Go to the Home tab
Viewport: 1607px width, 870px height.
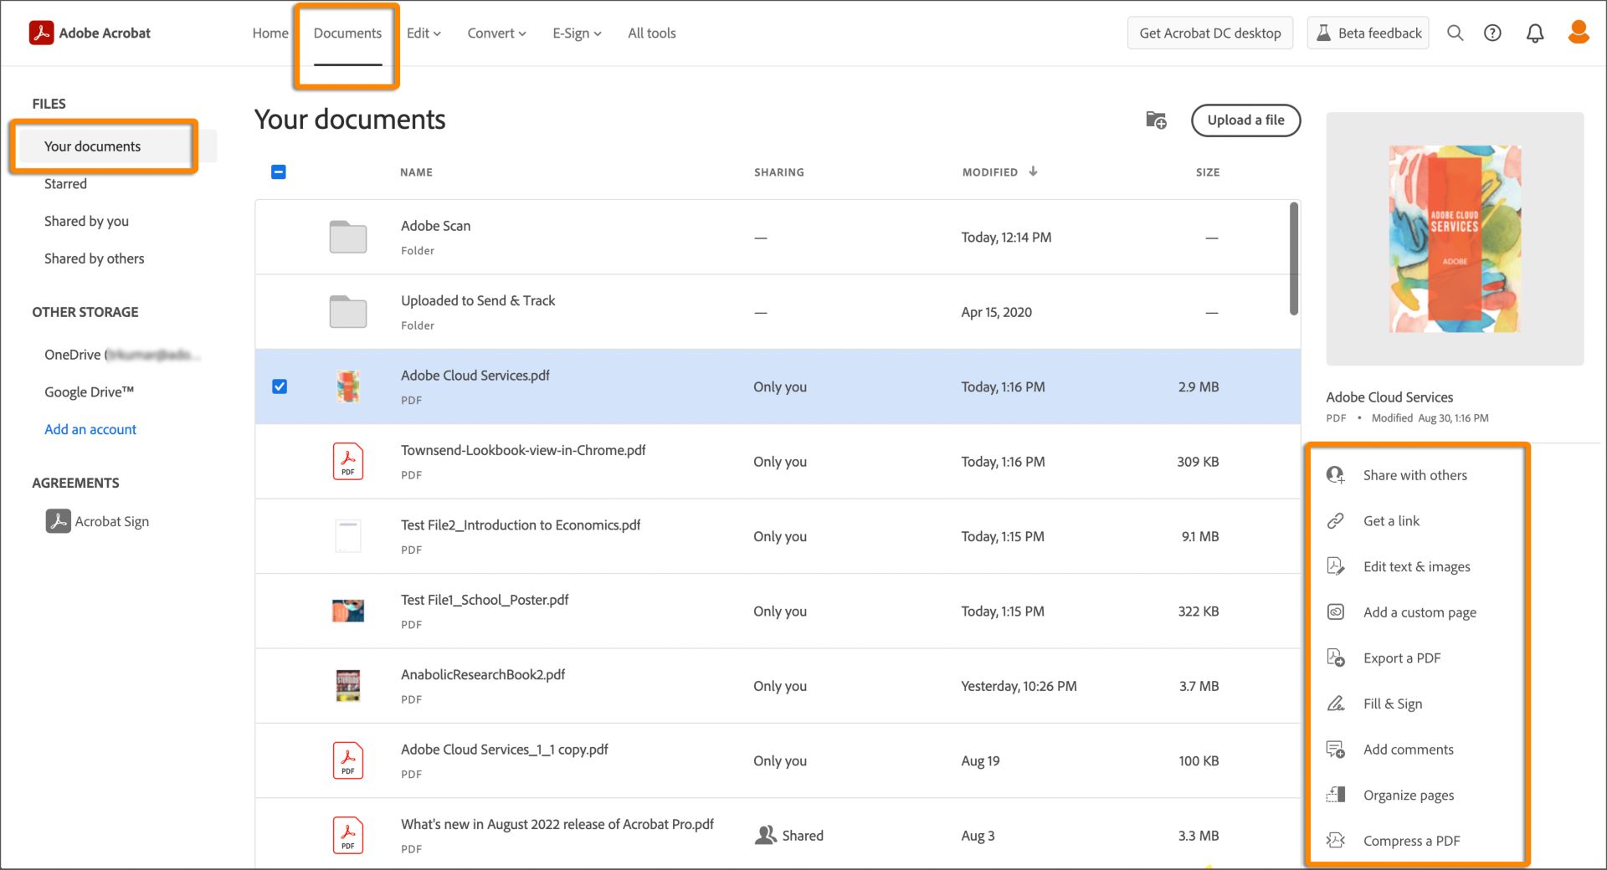270,33
